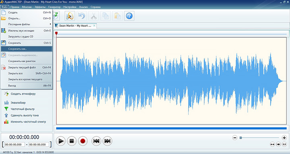Open the Правка menu
Image resolution: width=290 pixels, height=154 pixels.
(15, 7)
